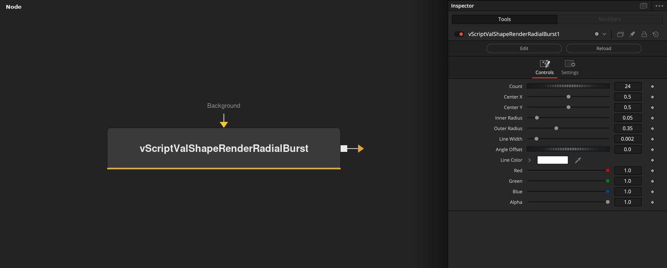This screenshot has height=268, width=667.
Task: Click the Red value field
Action: [628, 171]
